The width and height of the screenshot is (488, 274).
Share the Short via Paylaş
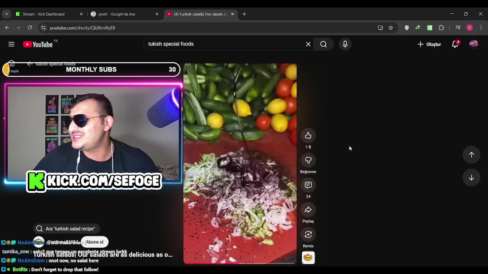tap(308, 210)
